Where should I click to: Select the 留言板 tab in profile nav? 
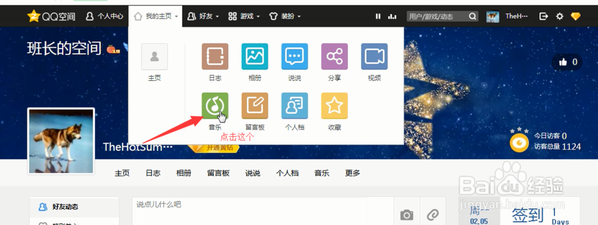[218, 173]
